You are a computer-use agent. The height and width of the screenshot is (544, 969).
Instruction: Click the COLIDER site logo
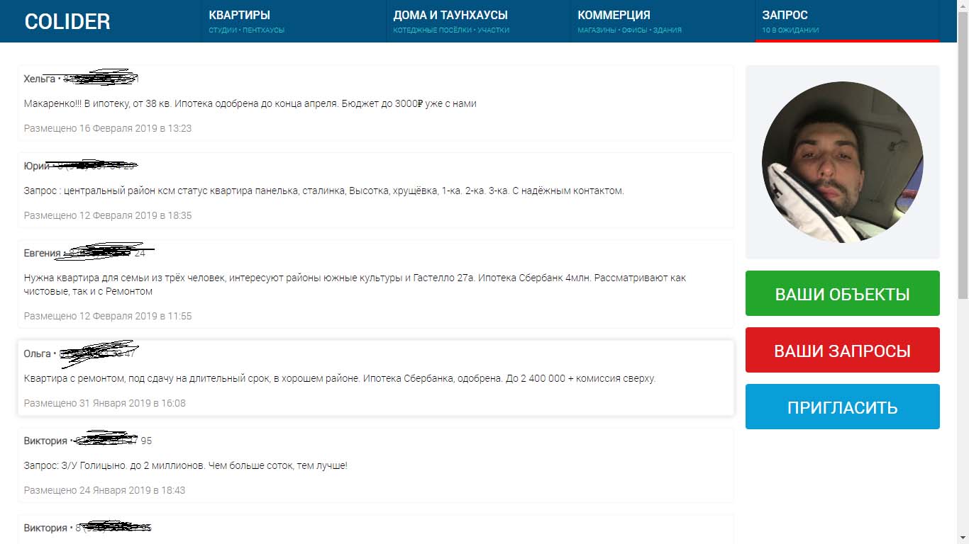(x=67, y=21)
